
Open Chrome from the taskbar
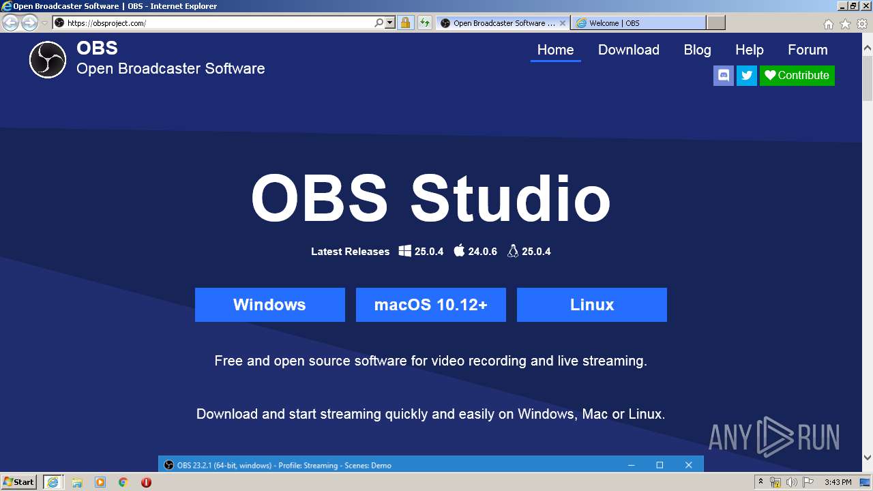click(x=123, y=482)
